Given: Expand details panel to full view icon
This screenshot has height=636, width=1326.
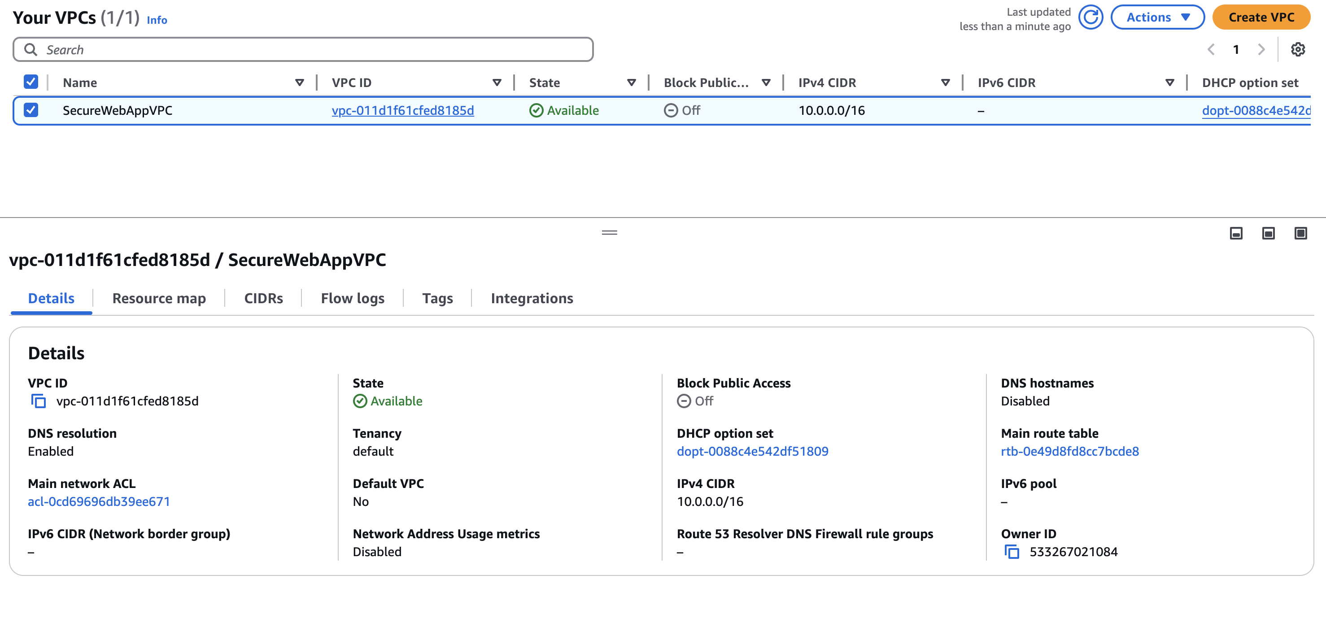Looking at the screenshot, I should [x=1300, y=233].
